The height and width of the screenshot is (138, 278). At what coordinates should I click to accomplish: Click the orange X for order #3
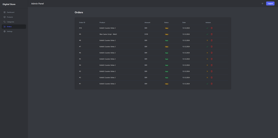point(207,71)
